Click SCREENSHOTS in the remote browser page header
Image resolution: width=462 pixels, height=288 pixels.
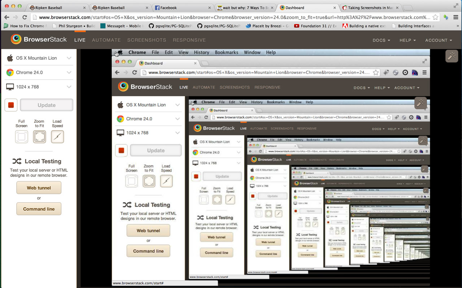tap(235, 87)
